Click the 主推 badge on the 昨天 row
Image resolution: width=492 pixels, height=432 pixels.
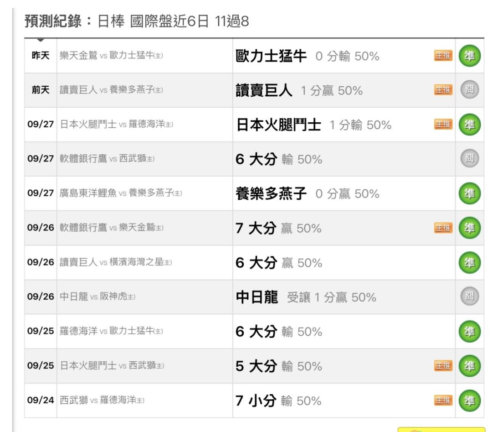coord(443,56)
